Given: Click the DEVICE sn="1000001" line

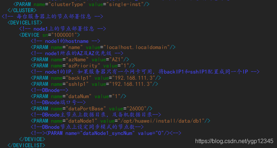Looking at the screenshot, I should [50, 35].
